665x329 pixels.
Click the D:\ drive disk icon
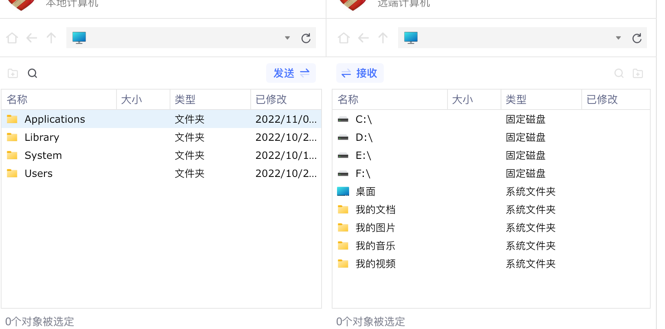(x=343, y=137)
